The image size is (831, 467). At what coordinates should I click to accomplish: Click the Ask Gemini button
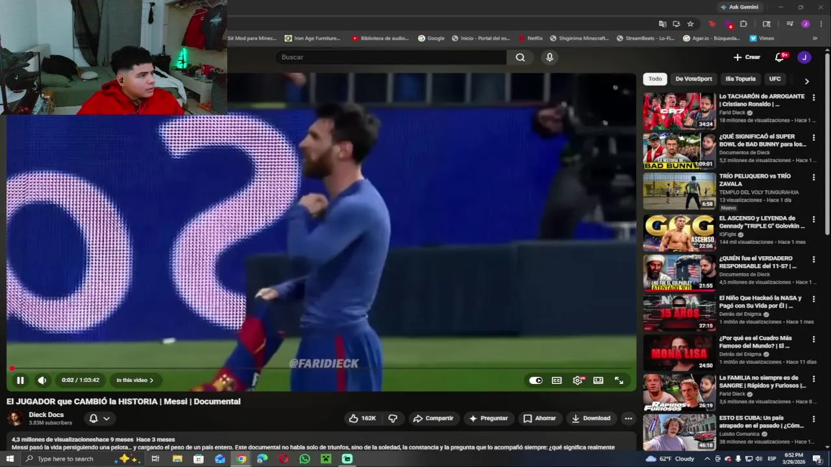click(x=739, y=7)
